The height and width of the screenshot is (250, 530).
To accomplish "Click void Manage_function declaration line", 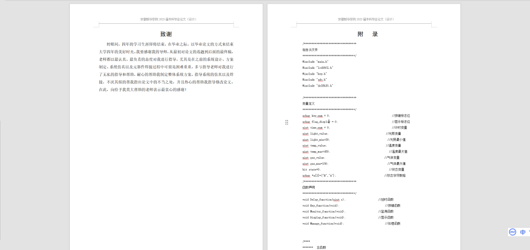I will (x=323, y=223).
